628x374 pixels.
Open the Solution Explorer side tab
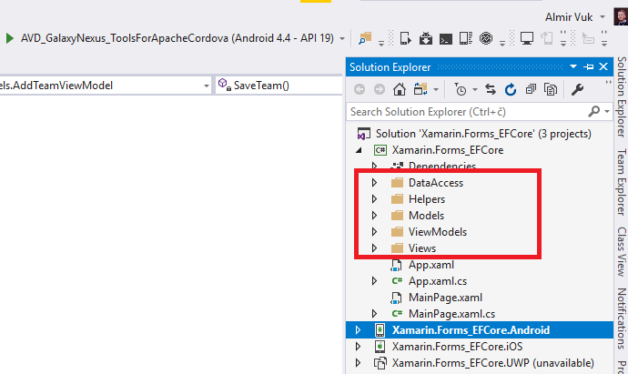(x=622, y=96)
